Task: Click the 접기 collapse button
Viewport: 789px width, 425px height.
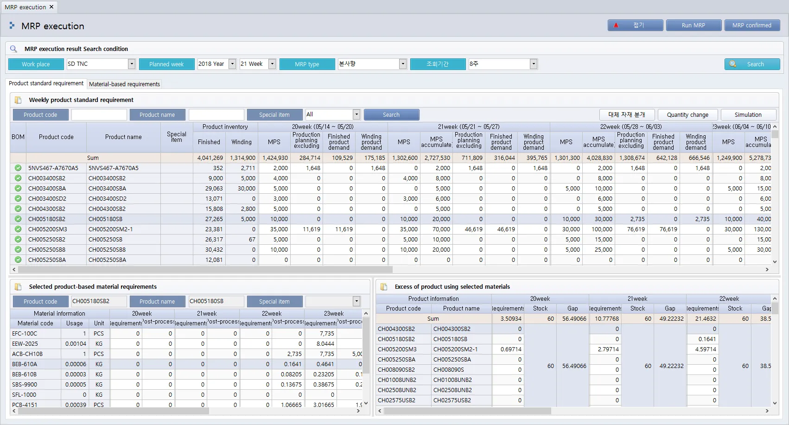Action: click(635, 25)
